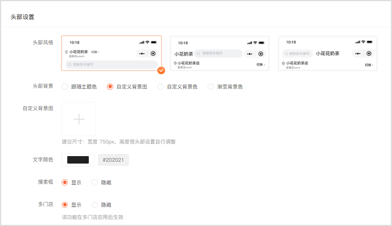Select 自定义背景色 radio button
392x226 pixels.
(161, 87)
